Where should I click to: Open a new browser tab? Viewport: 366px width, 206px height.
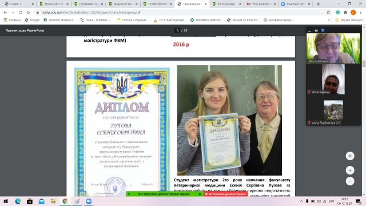(318, 4)
